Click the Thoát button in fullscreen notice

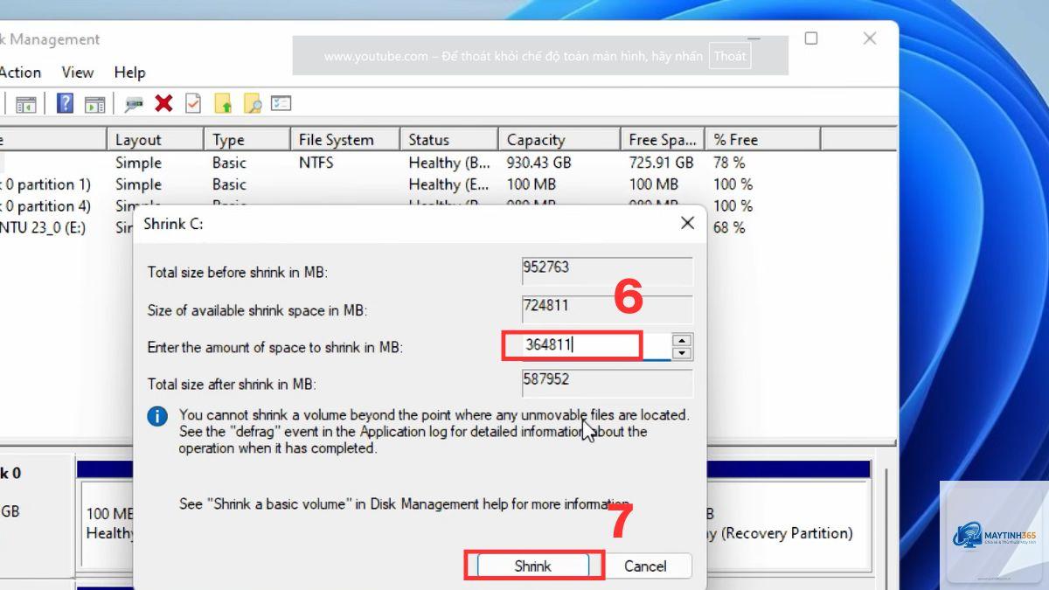[730, 56]
